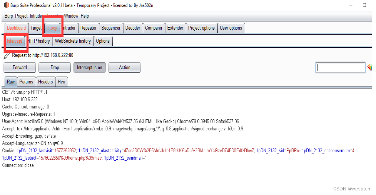Viewport: 376px width, 195px height.
Task: Click the comment input field
Action: (x=340, y=68)
